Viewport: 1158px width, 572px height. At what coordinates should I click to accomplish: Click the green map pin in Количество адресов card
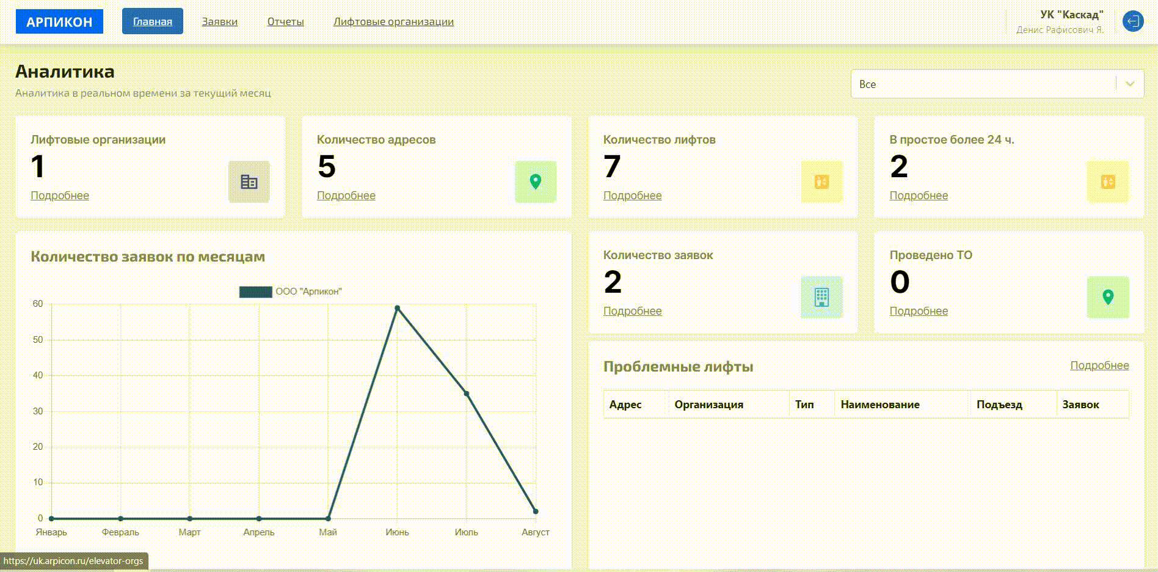[x=535, y=182]
